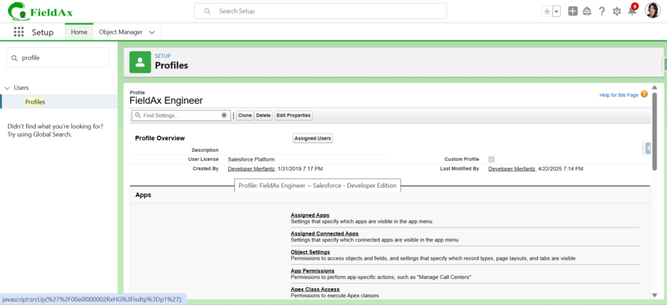Image resolution: width=667 pixels, height=305 pixels.
Task: Collapse the Users section in sidebar
Action: 7,88
